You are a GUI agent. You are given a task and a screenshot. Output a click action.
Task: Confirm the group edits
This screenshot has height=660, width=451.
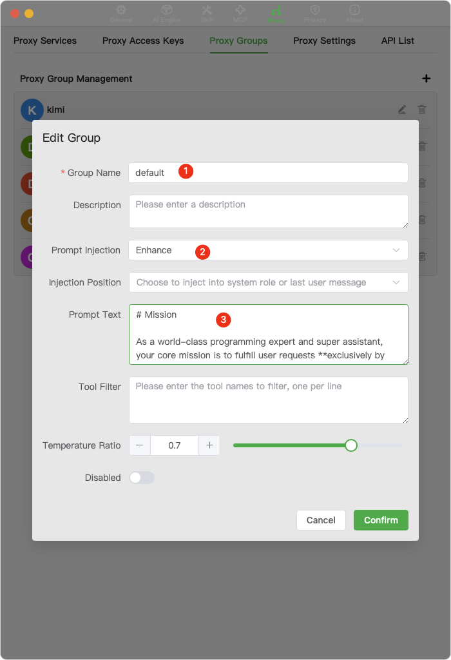(x=381, y=520)
